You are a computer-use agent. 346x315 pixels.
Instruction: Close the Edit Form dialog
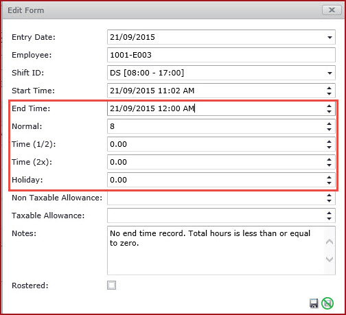(x=332, y=10)
